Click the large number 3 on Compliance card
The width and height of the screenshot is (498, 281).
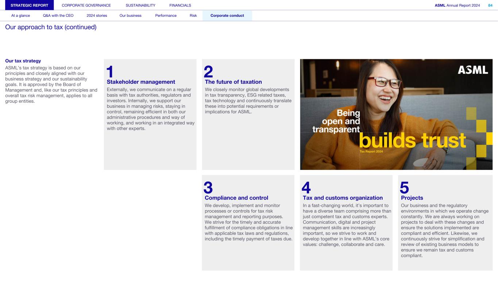(x=208, y=188)
